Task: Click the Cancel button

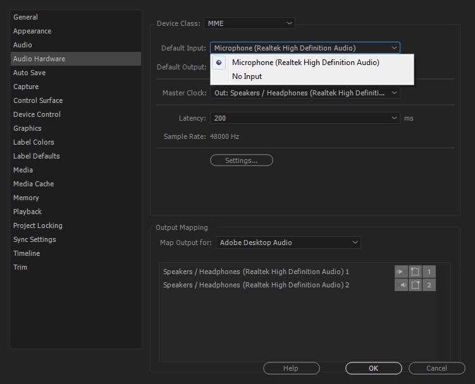Action: (x=436, y=368)
